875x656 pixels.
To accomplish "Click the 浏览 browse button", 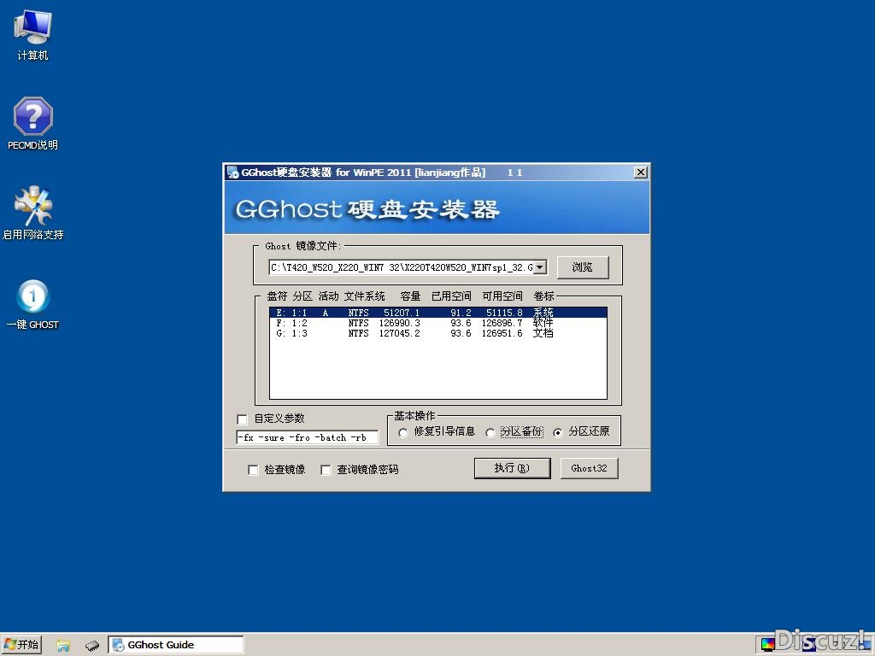I will 583,267.
